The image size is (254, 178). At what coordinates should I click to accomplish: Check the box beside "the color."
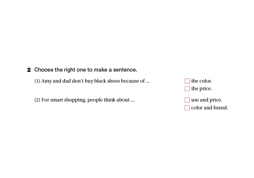[x=187, y=81]
